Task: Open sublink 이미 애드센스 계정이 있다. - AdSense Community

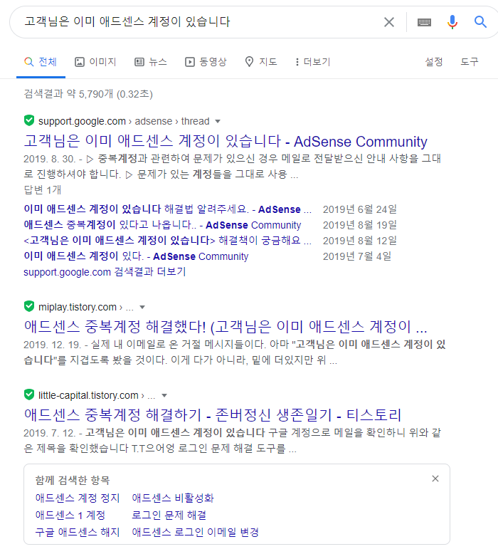Action: click(x=136, y=256)
